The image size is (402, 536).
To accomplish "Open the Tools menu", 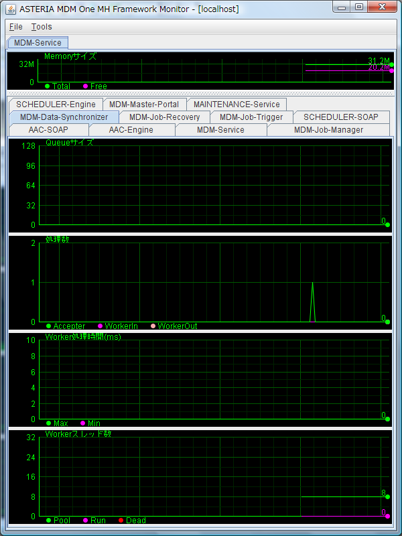I will (42, 27).
